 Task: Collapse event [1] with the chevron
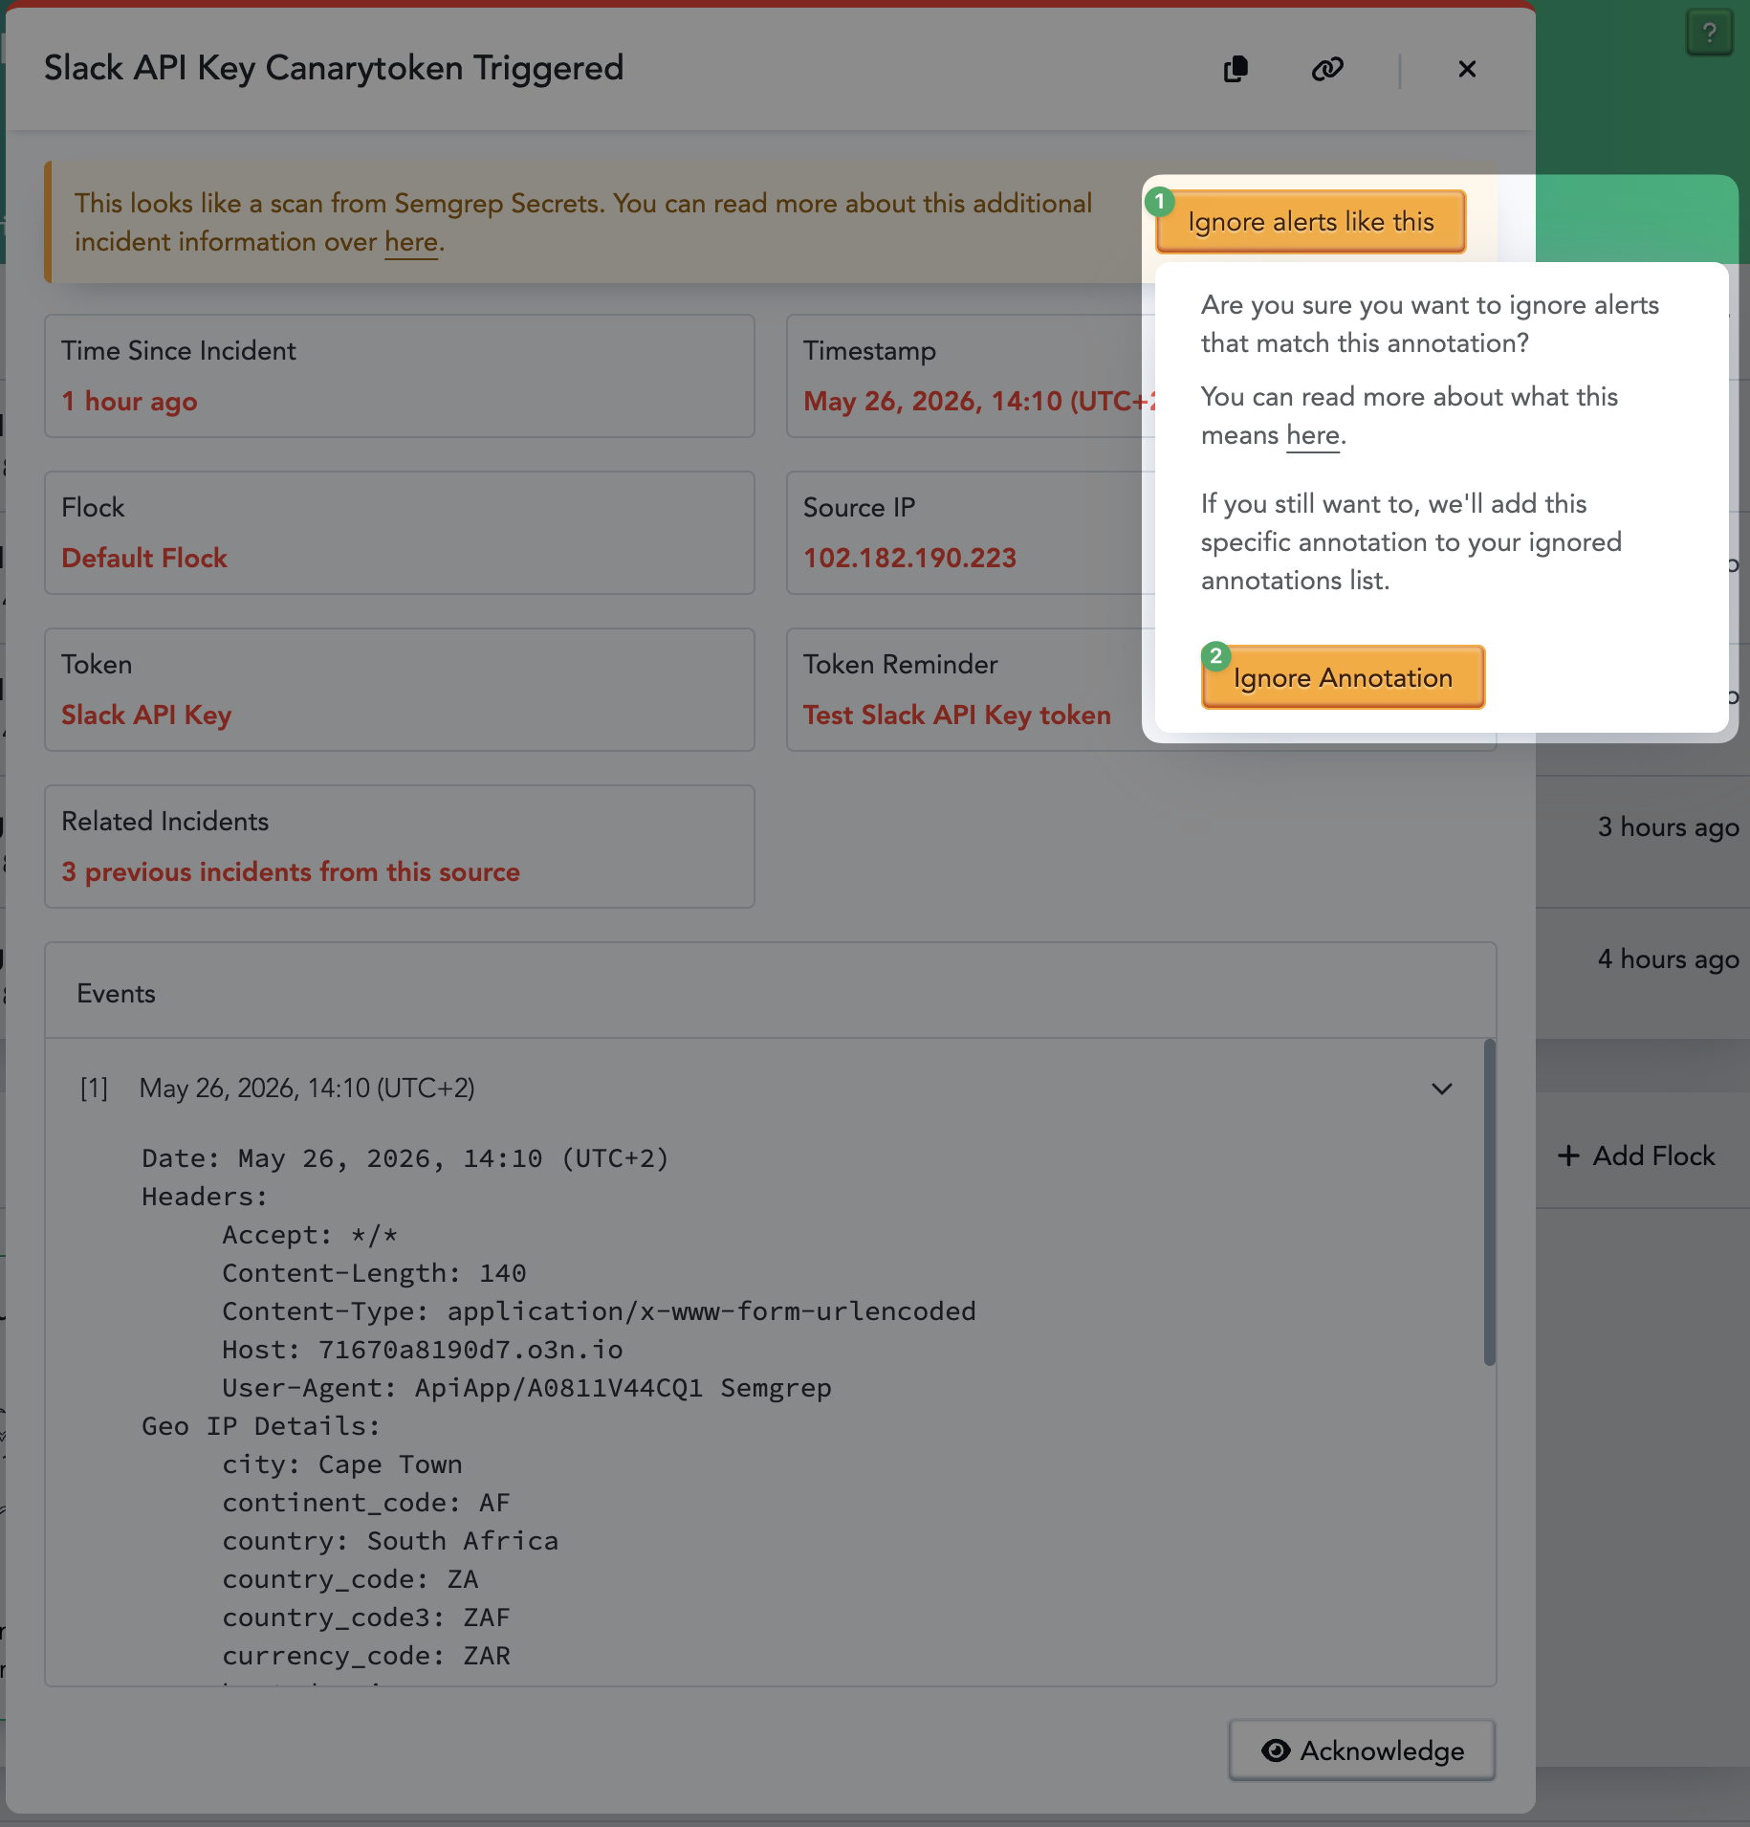1441,1089
